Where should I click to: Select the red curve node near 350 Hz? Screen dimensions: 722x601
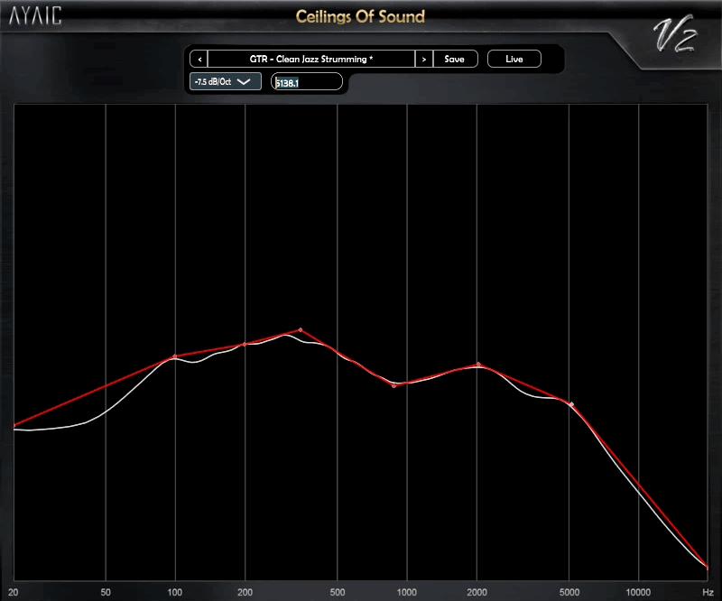301,330
